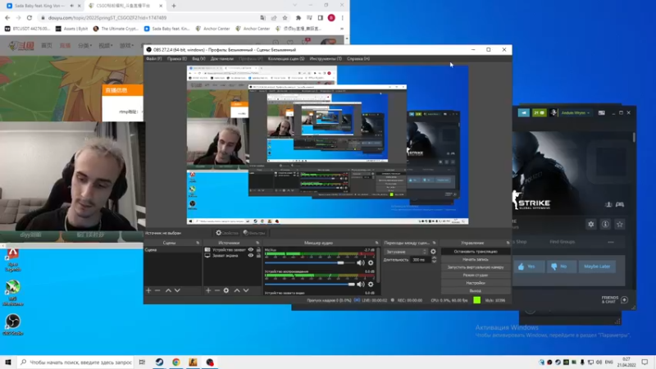The height and width of the screenshot is (369, 656).
Task: Open Steam Friends & Chat plus icon
Action: (x=624, y=299)
